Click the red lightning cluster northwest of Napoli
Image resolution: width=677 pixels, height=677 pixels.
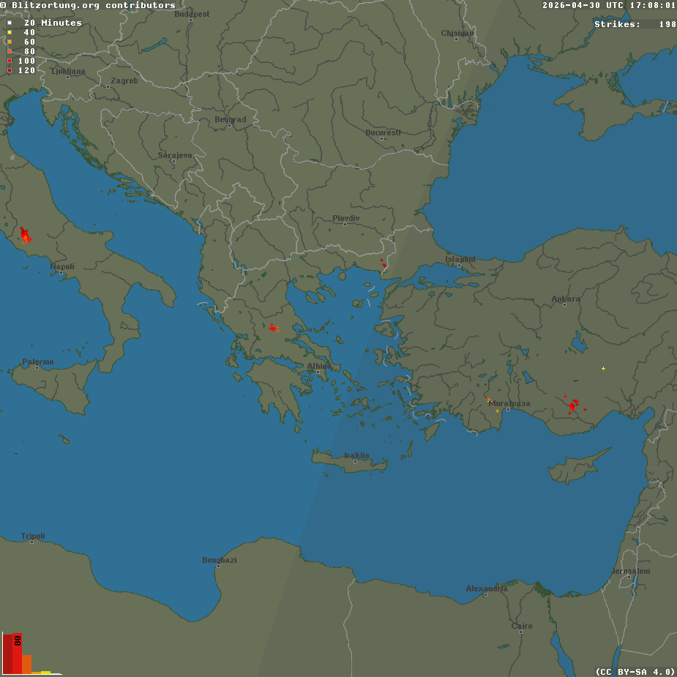(x=25, y=236)
